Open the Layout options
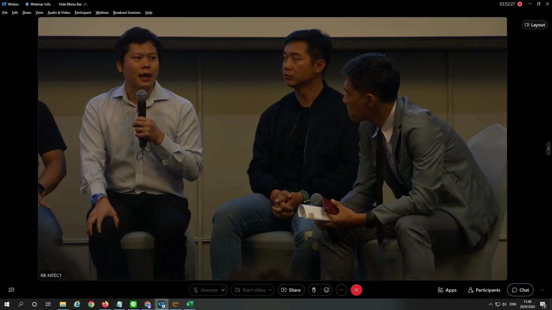The height and width of the screenshot is (310, 552). [535, 25]
